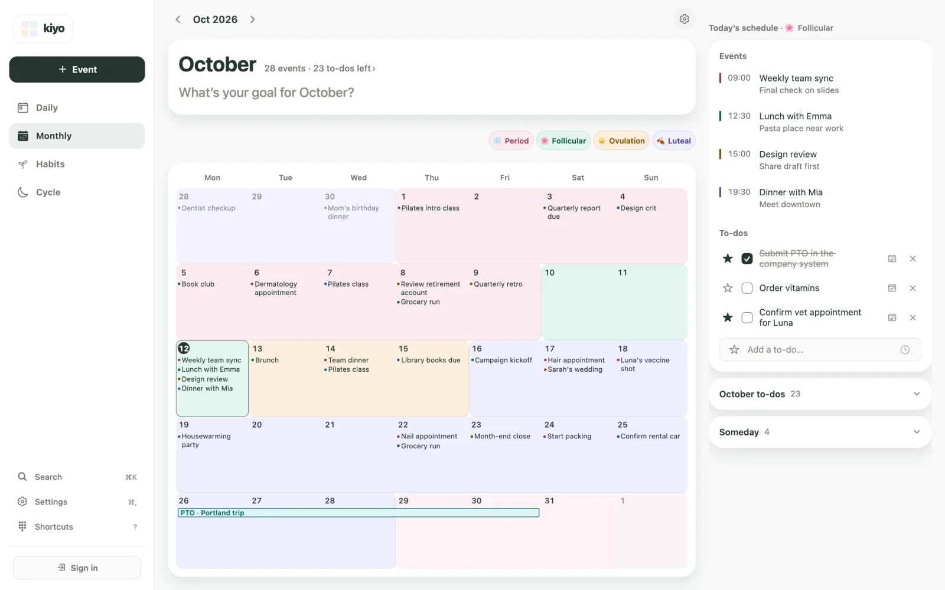The width and height of the screenshot is (945, 590).
Task: Click the add Event button
Action: click(x=77, y=70)
